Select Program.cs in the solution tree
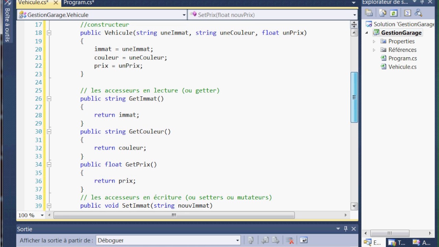 click(403, 58)
